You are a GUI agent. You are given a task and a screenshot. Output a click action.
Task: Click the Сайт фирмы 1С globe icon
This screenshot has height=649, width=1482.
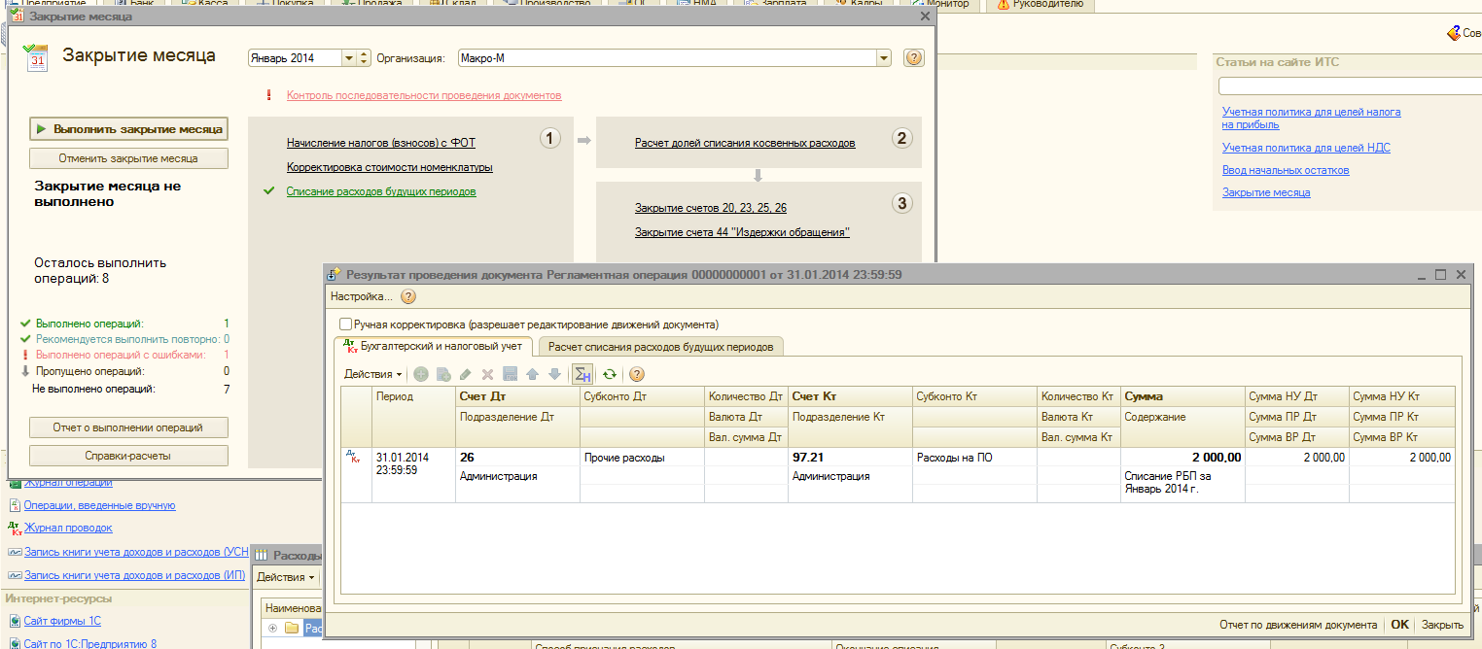point(14,621)
